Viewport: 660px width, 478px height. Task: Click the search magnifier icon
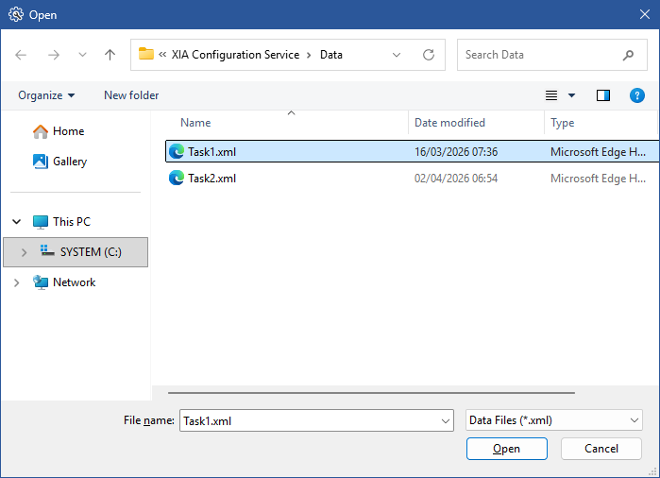[x=629, y=55]
